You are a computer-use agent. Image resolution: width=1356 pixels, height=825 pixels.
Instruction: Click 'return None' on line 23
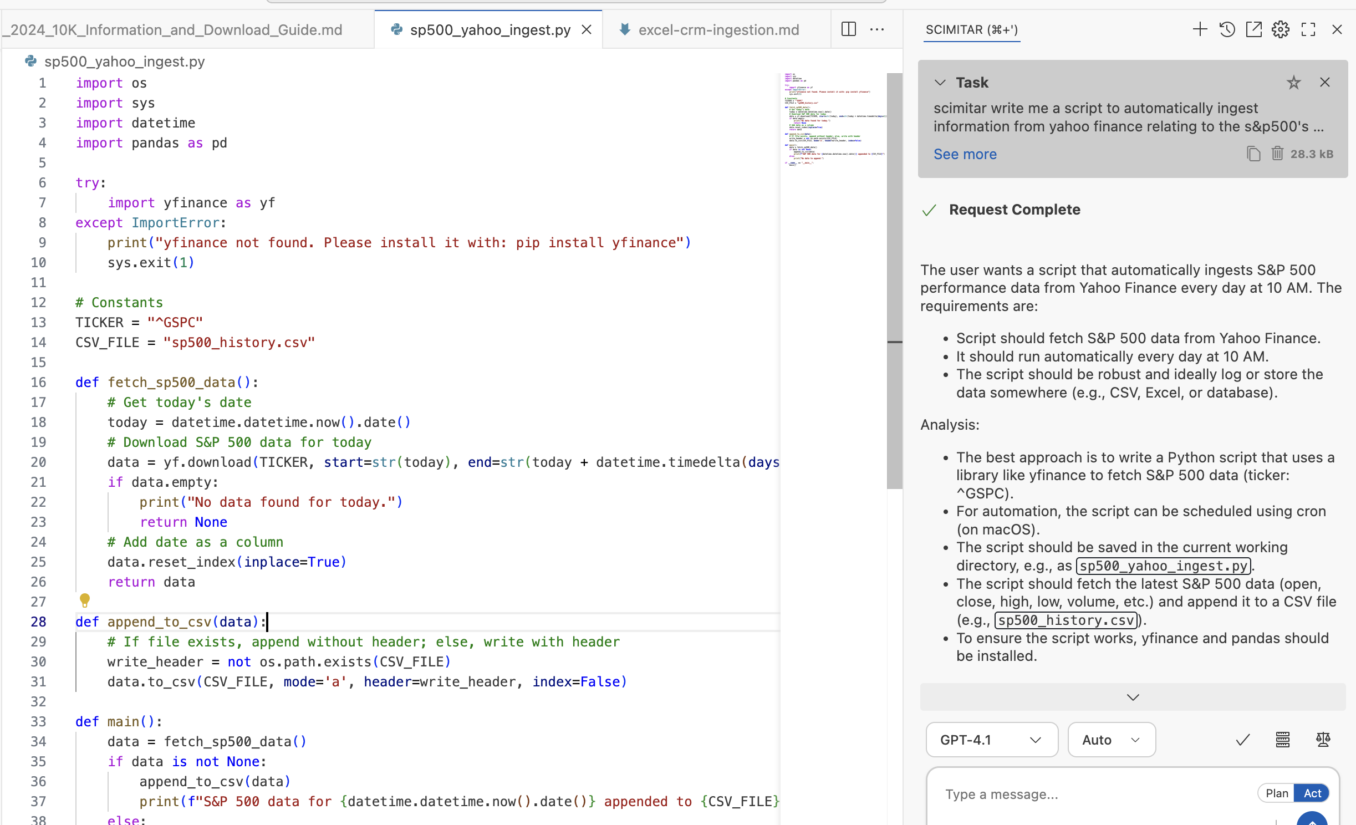pos(183,522)
